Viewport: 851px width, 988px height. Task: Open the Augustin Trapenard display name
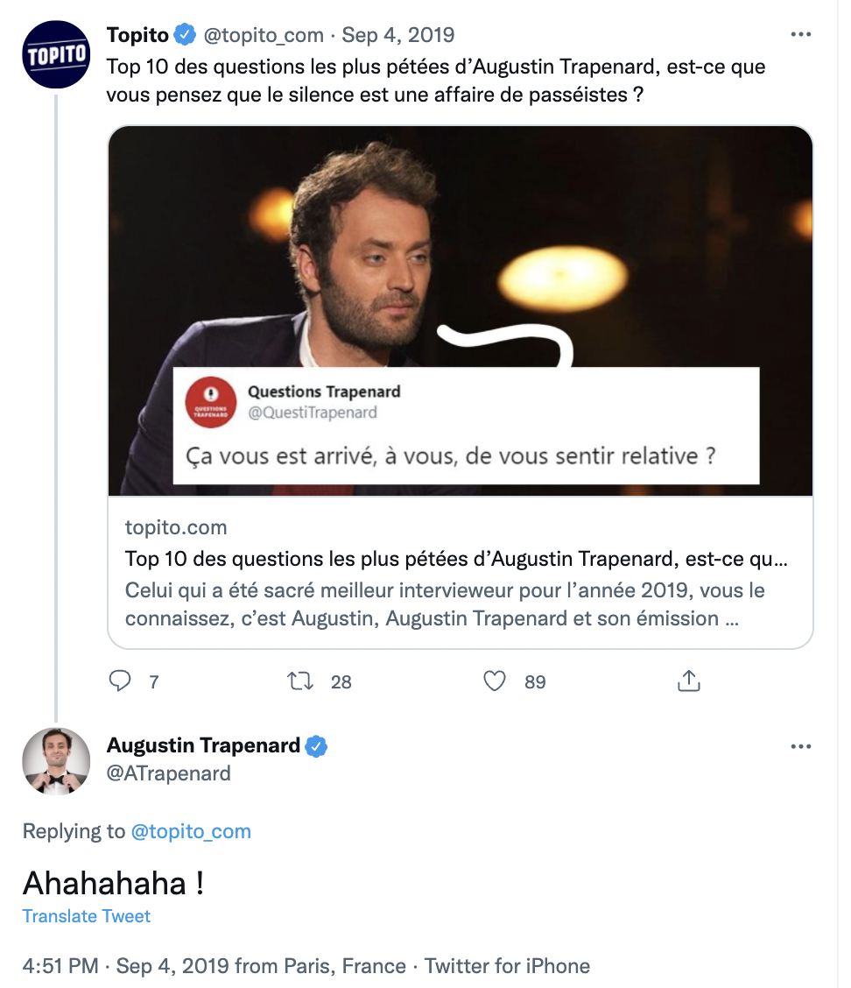203,746
